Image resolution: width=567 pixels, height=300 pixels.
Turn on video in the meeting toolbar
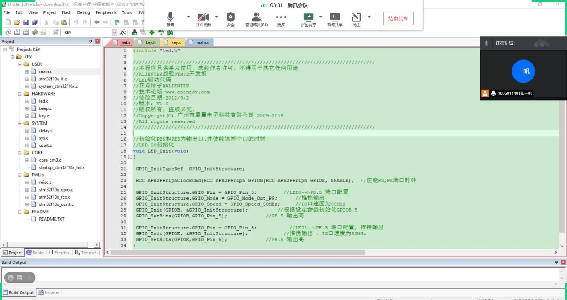203,19
